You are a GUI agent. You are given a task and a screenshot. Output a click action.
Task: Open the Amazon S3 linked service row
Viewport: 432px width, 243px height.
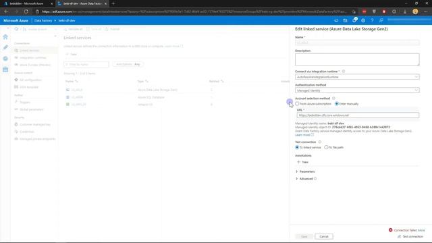pyautogui.click(x=176, y=105)
